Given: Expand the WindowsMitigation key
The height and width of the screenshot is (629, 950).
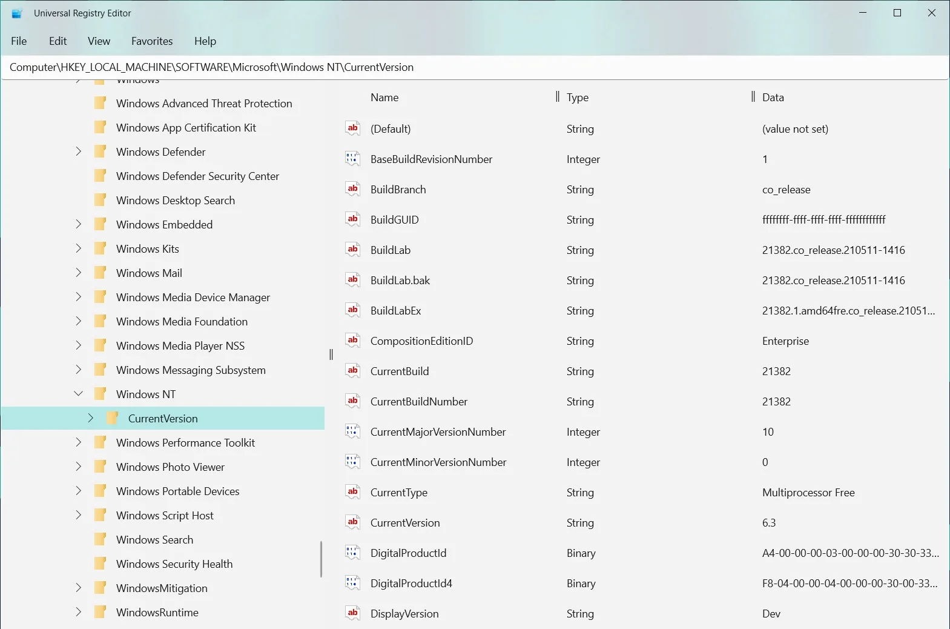Looking at the screenshot, I should (78, 588).
